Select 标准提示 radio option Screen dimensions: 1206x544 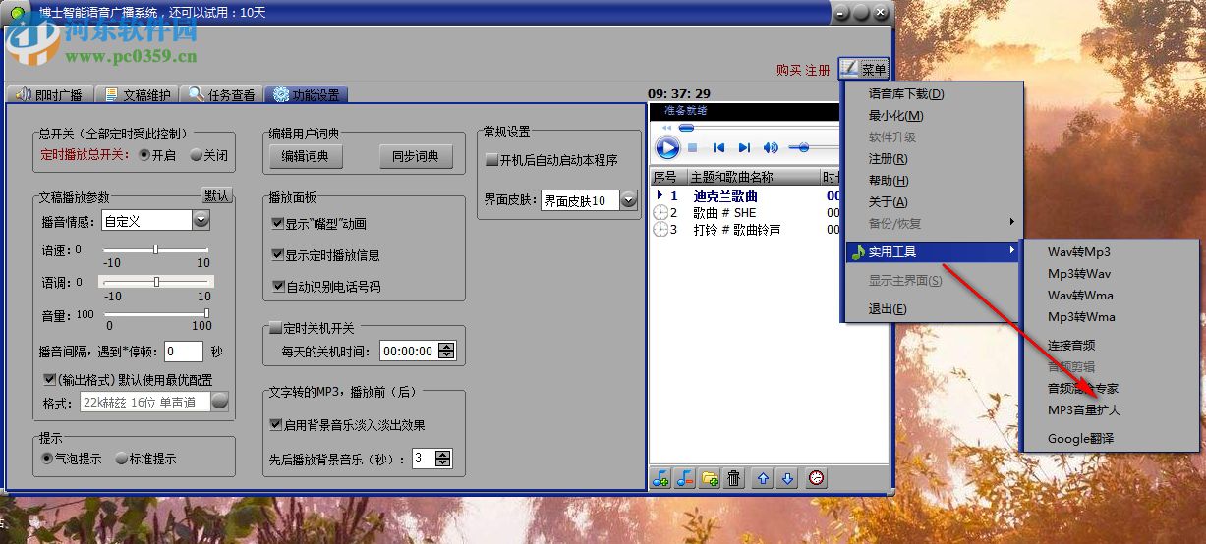tap(122, 459)
